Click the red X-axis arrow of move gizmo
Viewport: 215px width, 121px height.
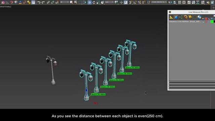point(95,103)
